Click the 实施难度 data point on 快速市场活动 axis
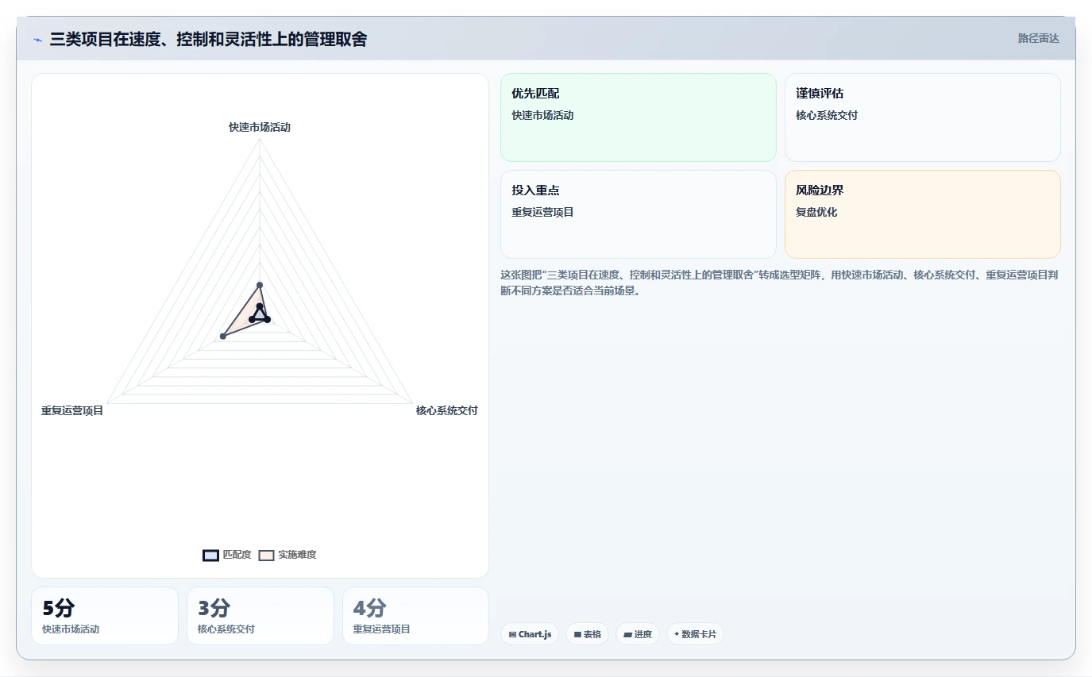 click(x=260, y=285)
